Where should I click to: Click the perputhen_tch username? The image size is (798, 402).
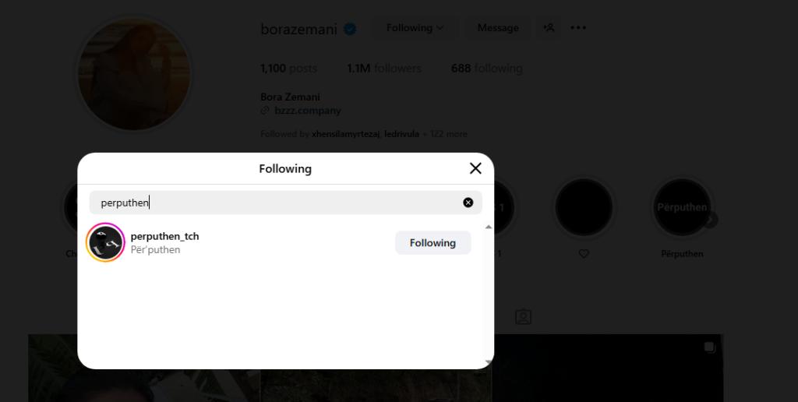pos(164,236)
